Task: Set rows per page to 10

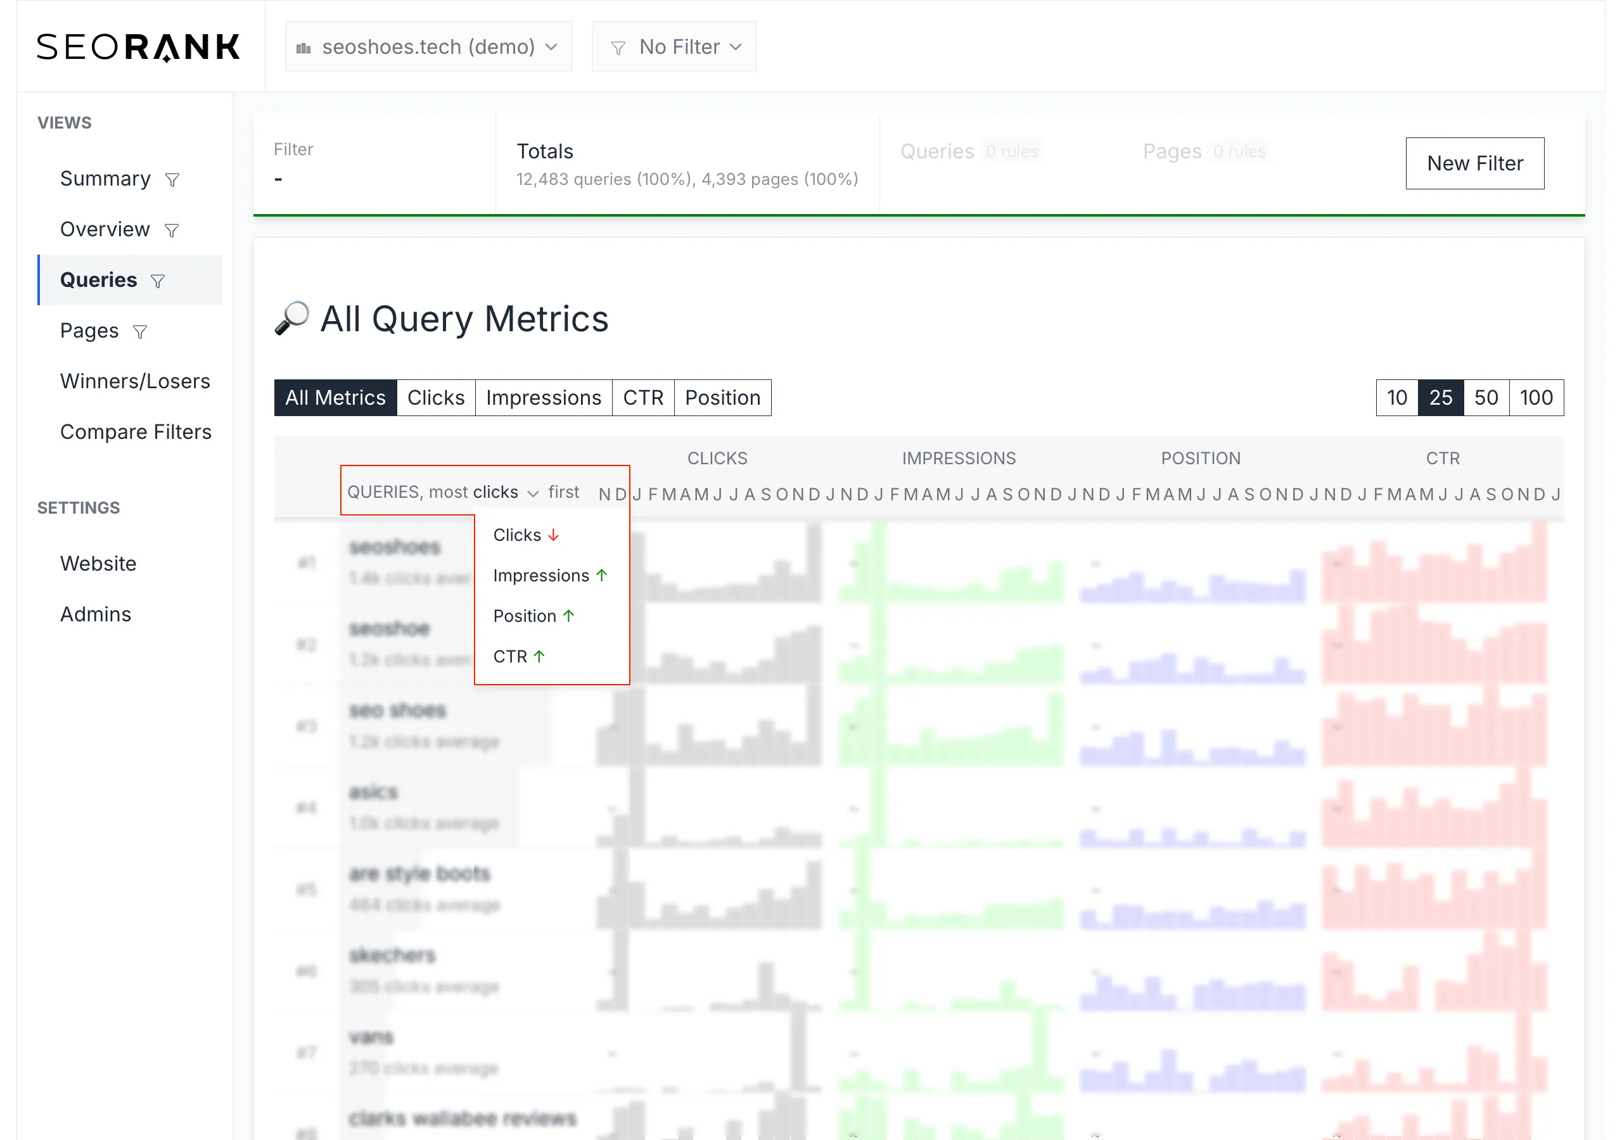Action: (1396, 398)
